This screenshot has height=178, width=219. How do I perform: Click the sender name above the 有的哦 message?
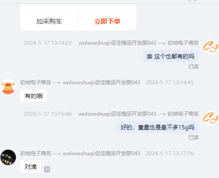click(x=80, y=83)
